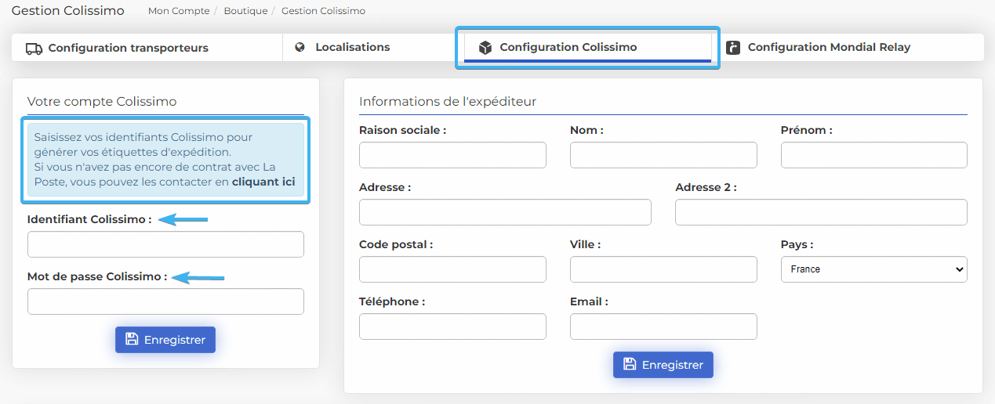The image size is (995, 404).
Task: Open the Pays country dropdown
Action: tap(873, 269)
